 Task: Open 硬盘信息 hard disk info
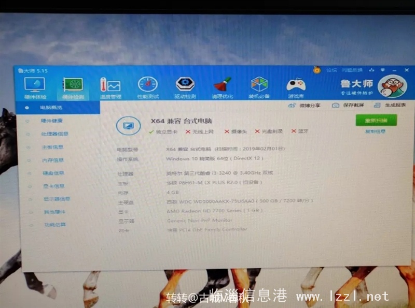click(53, 173)
